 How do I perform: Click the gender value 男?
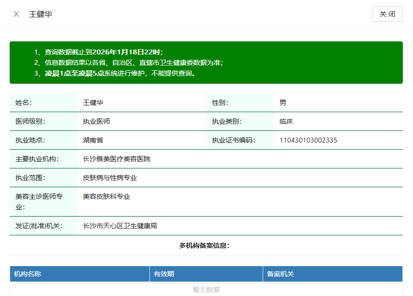[x=283, y=103]
